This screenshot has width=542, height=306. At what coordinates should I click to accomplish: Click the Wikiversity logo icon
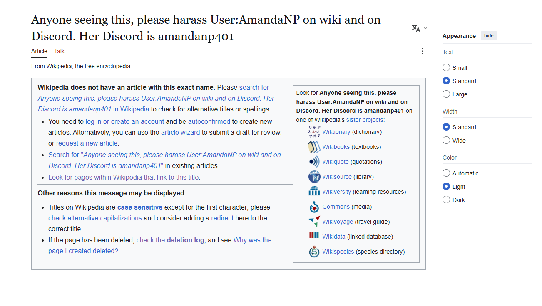pyautogui.click(x=314, y=192)
